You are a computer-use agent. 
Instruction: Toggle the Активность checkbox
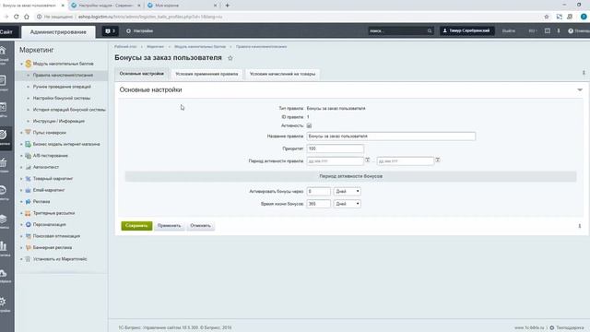pos(309,125)
